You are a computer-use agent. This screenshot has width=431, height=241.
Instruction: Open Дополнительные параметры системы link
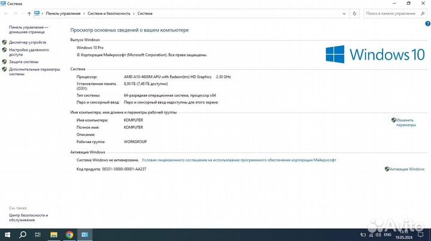tap(34, 72)
